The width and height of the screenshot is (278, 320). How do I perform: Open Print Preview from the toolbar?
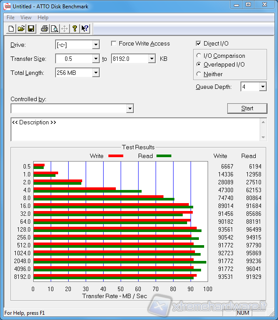54,29
